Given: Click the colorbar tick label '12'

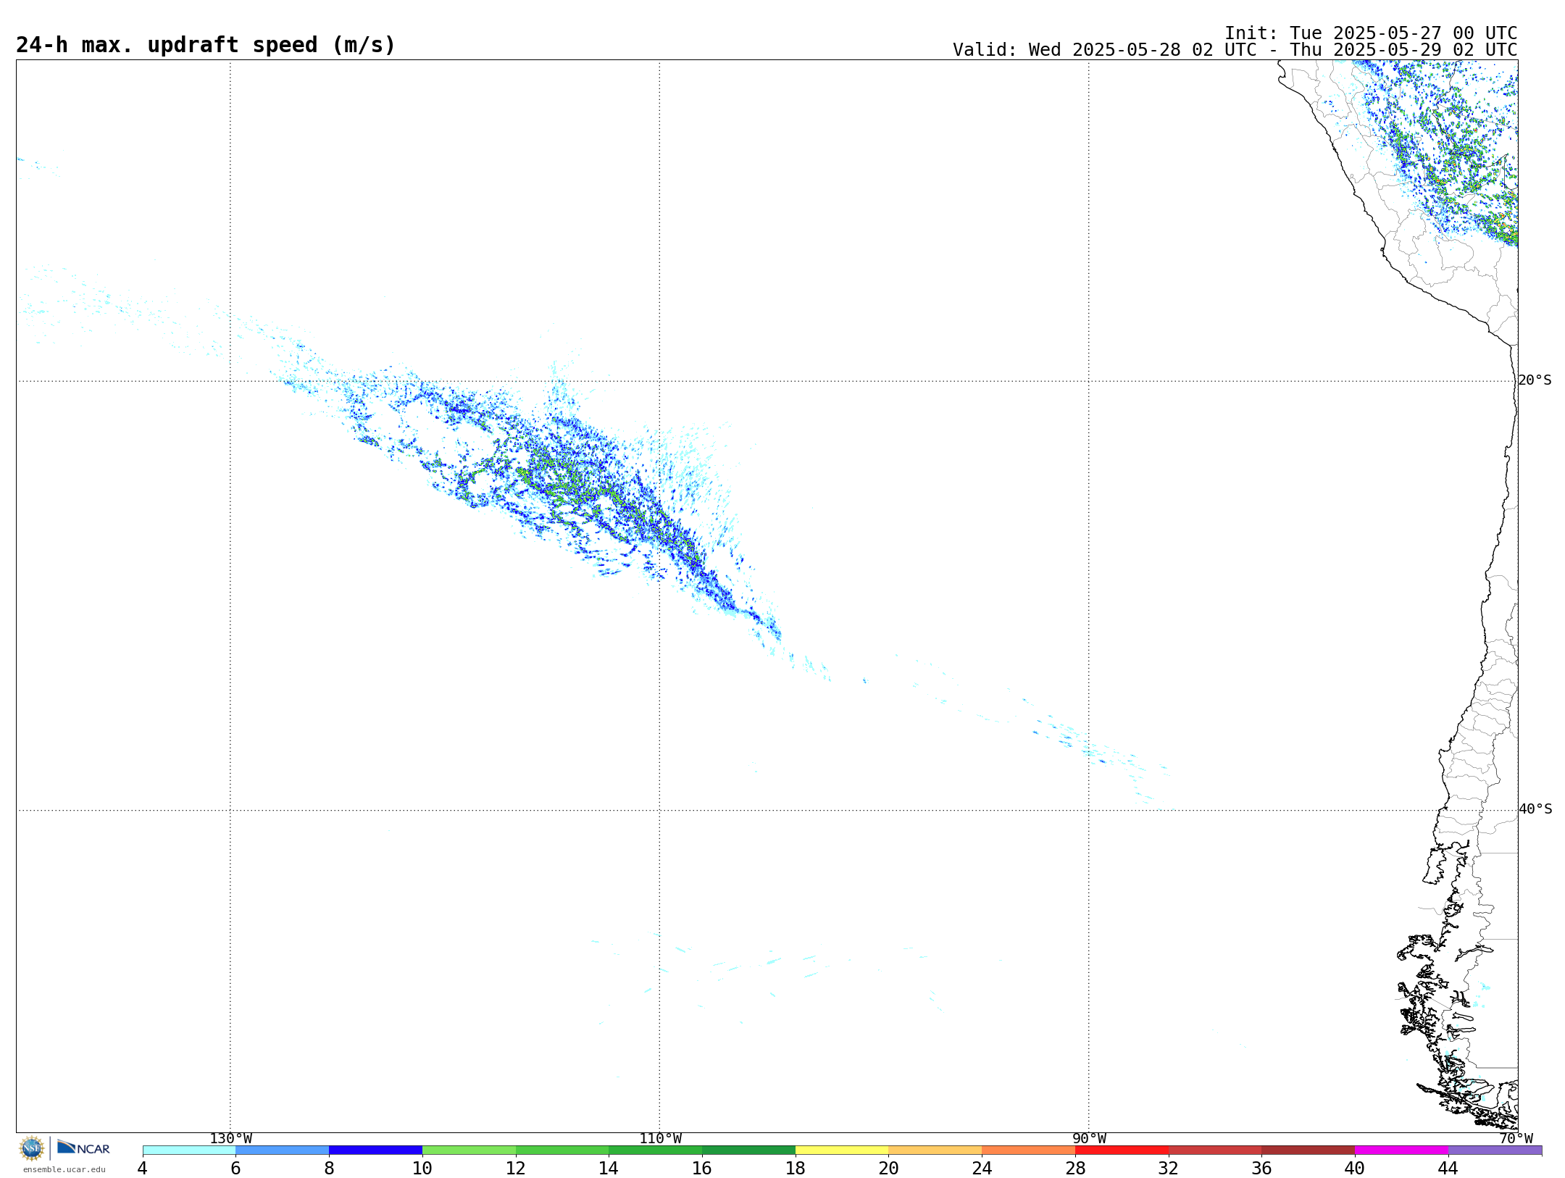Looking at the screenshot, I should (x=516, y=1169).
